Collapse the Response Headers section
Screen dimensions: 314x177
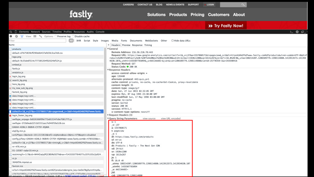point(108,70)
